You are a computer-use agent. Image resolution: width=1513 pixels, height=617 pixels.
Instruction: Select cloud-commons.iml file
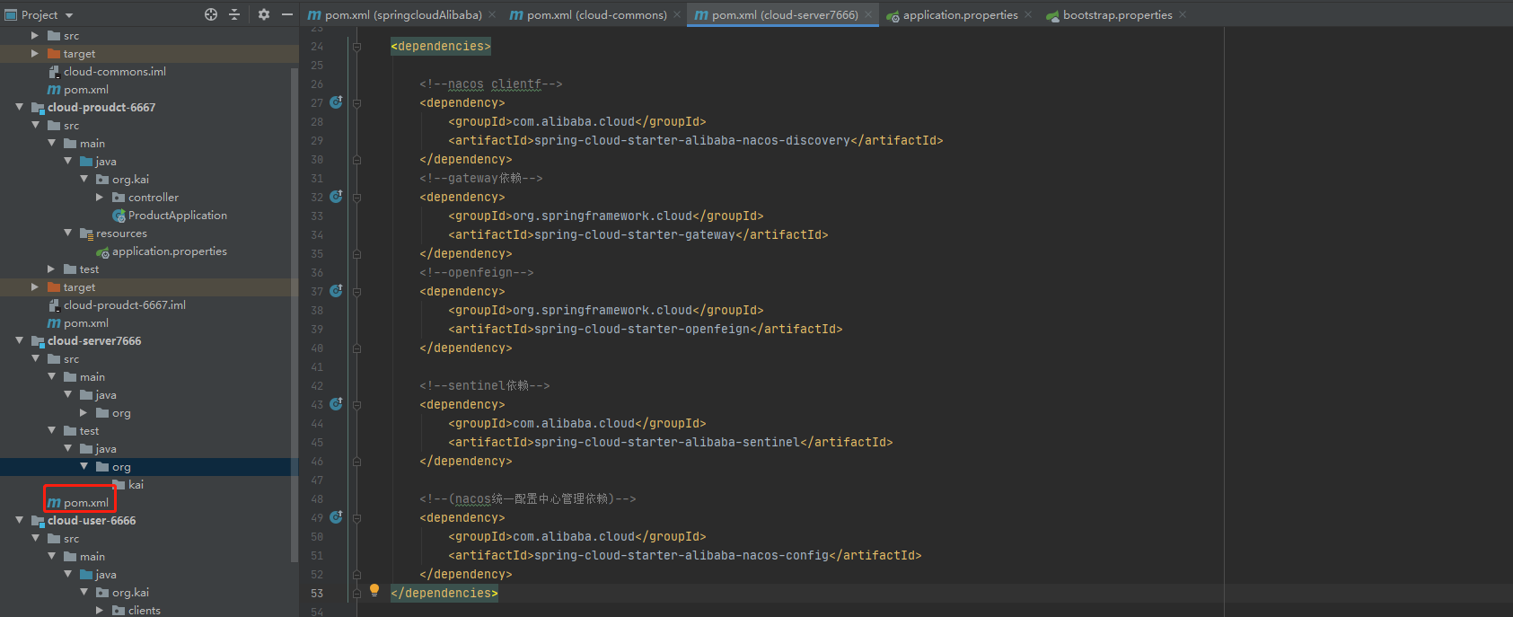[115, 72]
